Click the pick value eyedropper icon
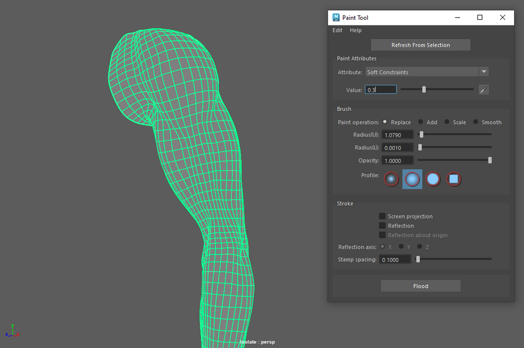This screenshot has height=348, width=524. (483, 89)
